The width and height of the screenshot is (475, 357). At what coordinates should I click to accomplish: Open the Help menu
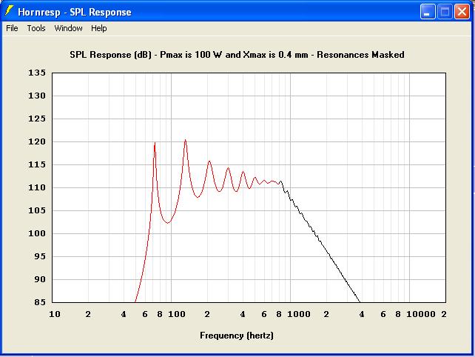pyautogui.click(x=98, y=28)
